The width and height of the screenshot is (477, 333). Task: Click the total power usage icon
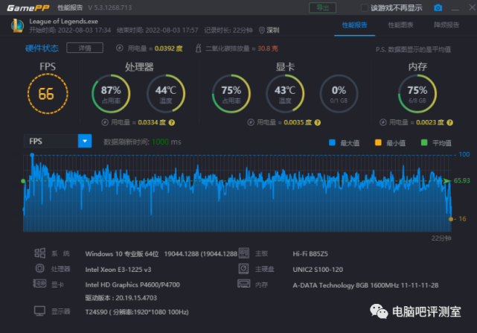(120, 48)
